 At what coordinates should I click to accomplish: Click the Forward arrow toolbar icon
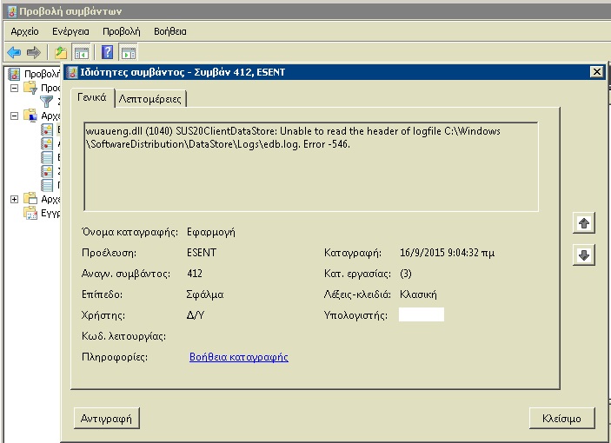pos(34,52)
